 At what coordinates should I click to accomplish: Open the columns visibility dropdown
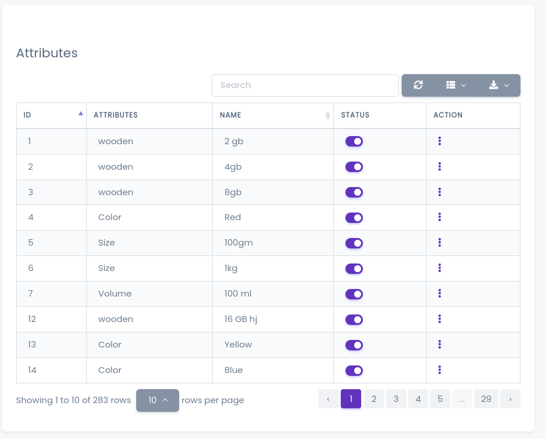pyautogui.click(x=456, y=85)
